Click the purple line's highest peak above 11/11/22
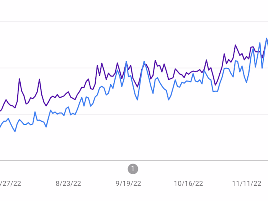Image resolution: width=268 pixels, height=201 pixels. (x=235, y=45)
